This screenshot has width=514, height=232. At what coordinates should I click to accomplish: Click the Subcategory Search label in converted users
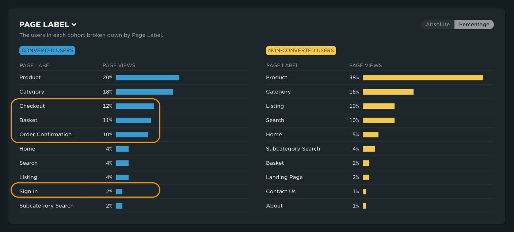(46, 206)
